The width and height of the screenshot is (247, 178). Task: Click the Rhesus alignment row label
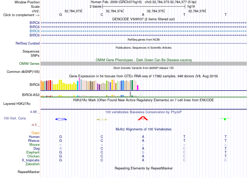pyautogui.click(x=34, y=141)
